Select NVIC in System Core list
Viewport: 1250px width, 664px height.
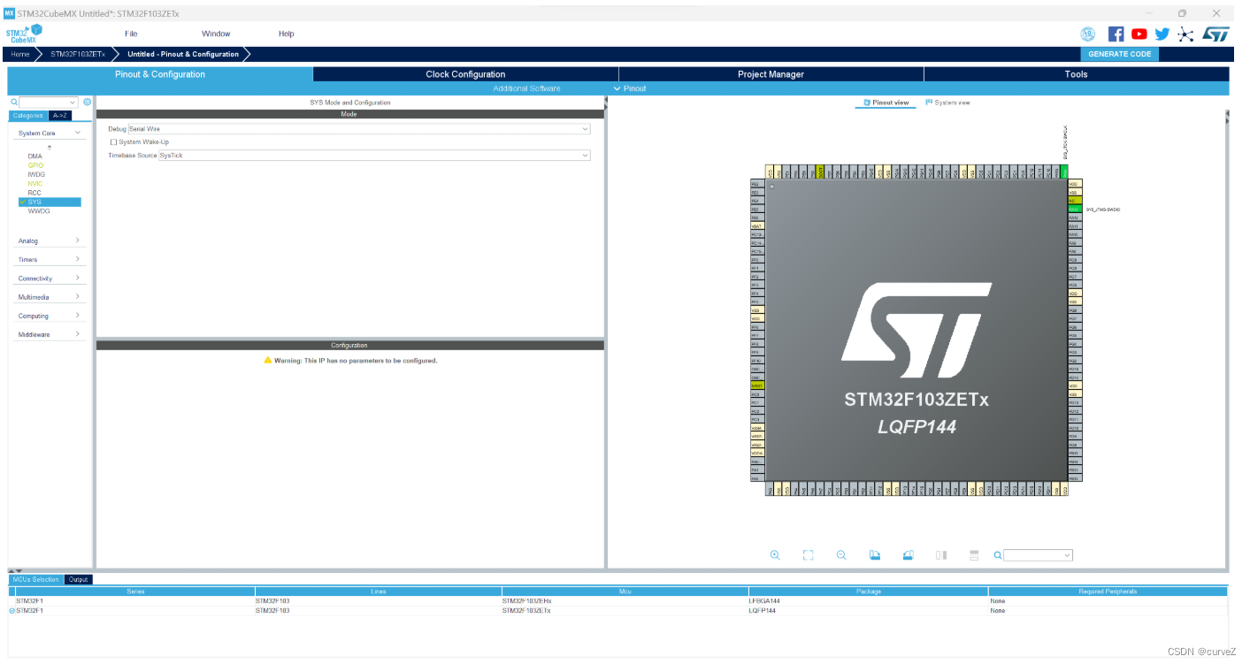click(x=35, y=184)
